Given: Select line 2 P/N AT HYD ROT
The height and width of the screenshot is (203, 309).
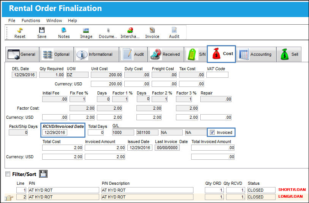Looking at the screenshot, I should pyautogui.click(x=63, y=197).
